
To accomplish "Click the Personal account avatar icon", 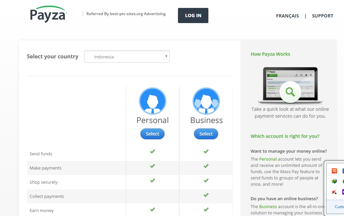I will (152, 101).
